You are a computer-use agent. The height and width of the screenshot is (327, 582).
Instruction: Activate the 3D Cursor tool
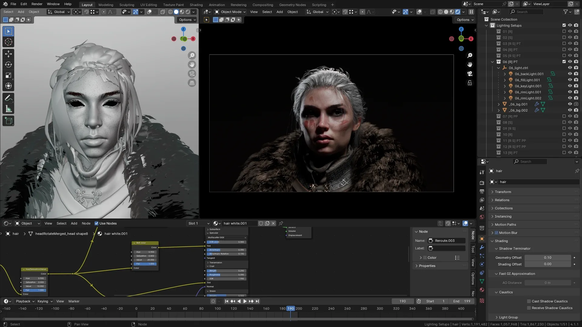(8, 42)
